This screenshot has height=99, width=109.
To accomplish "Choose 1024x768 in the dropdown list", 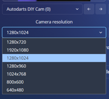I will (x=54, y=74).
